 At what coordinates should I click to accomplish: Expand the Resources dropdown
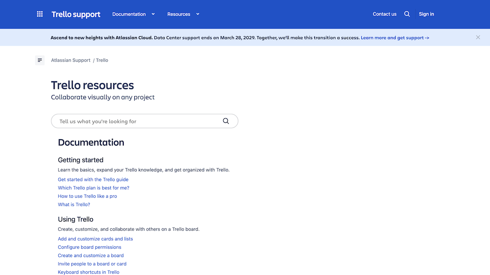point(197,14)
